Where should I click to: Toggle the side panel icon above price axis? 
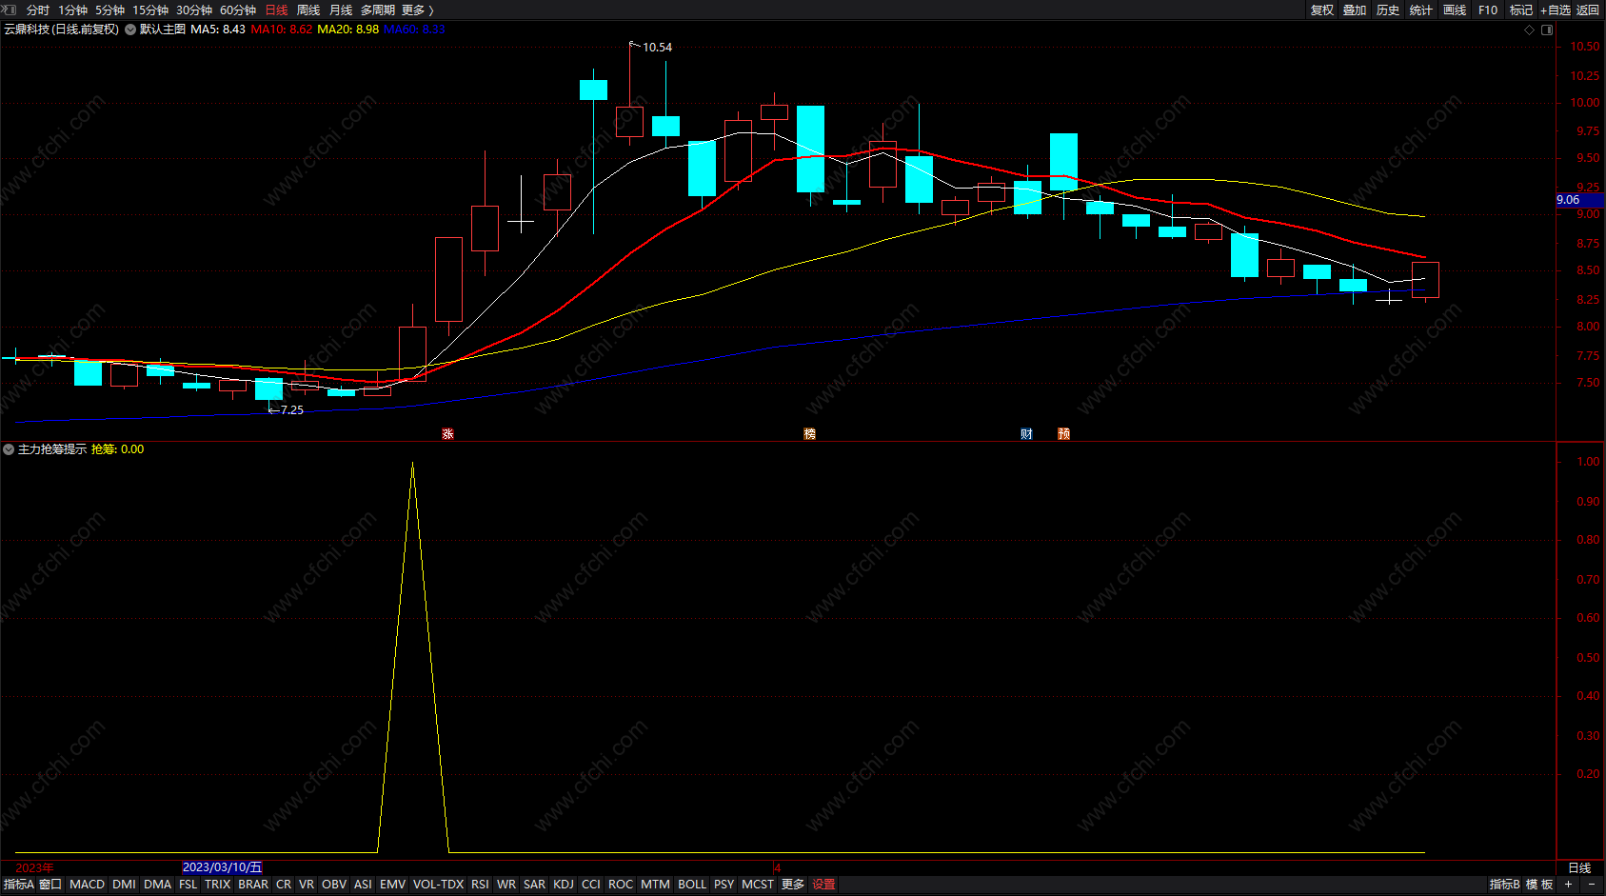[x=1547, y=30]
